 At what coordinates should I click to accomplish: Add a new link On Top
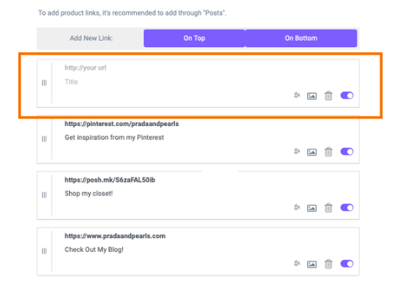coord(194,38)
